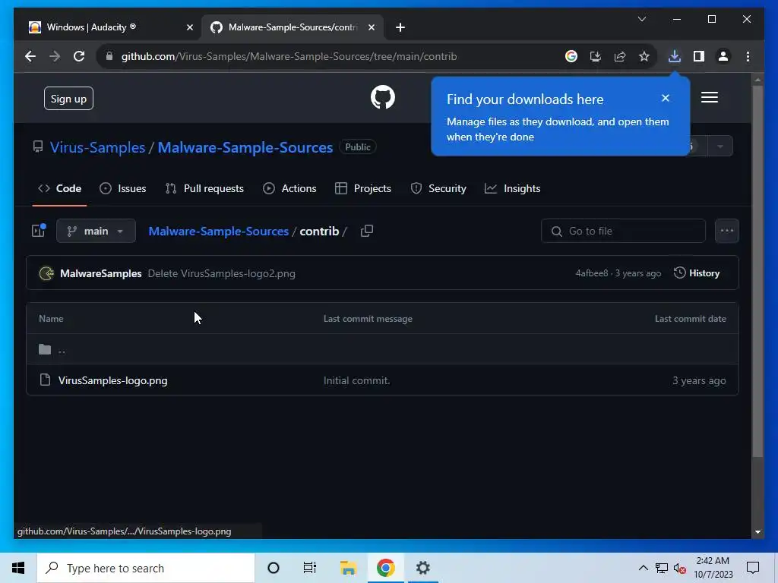Open the hamburger menu in GitHub header
Screen dimensions: 778x583
click(709, 97)
